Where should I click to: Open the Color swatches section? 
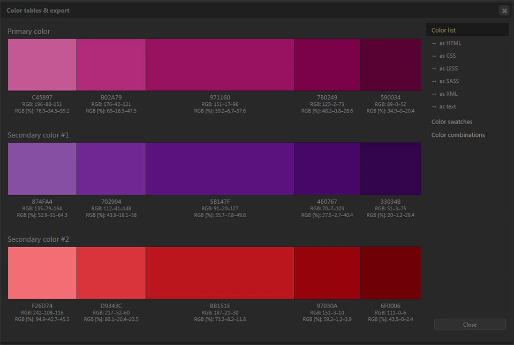pos(452,122)
